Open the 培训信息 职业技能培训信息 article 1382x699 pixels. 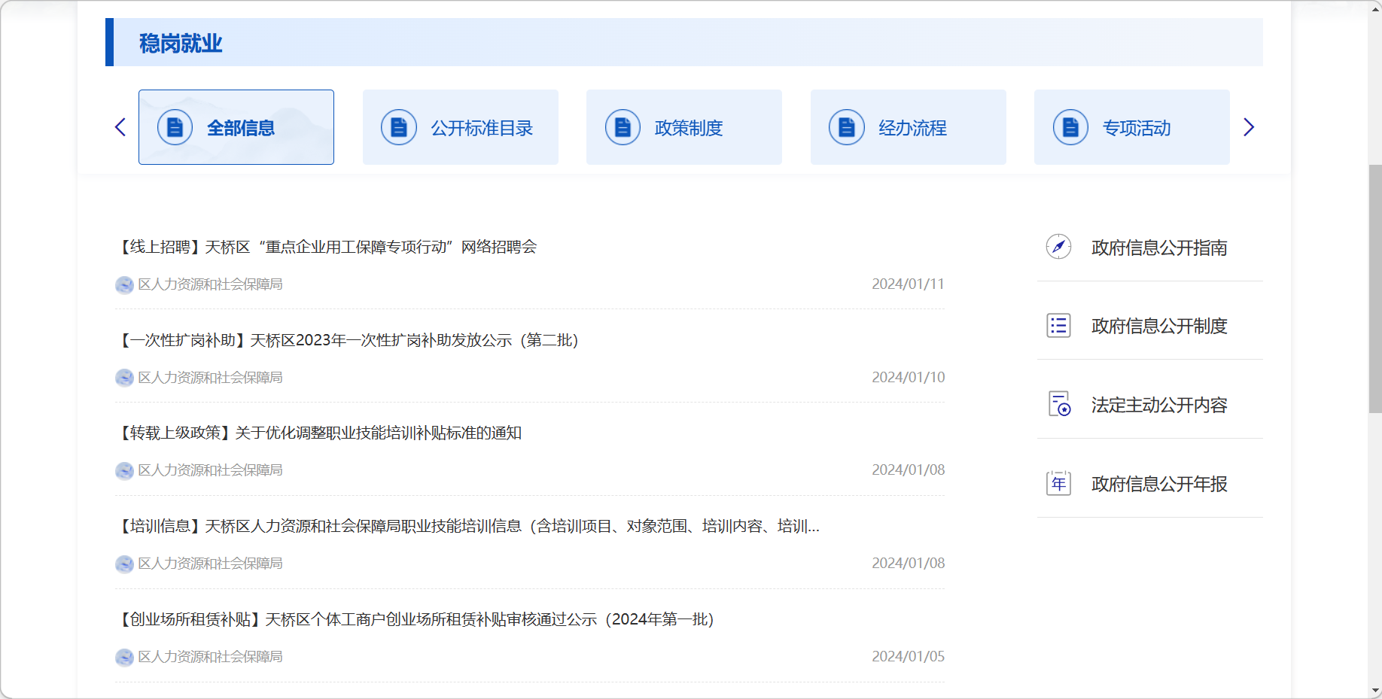coord(468,526)
